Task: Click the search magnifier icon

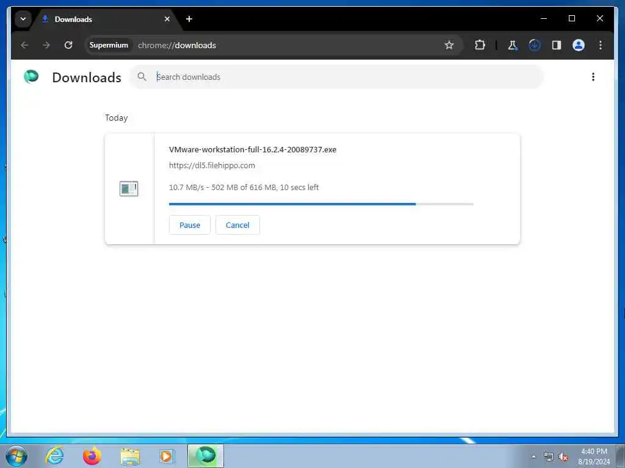Action: point(142,76)
